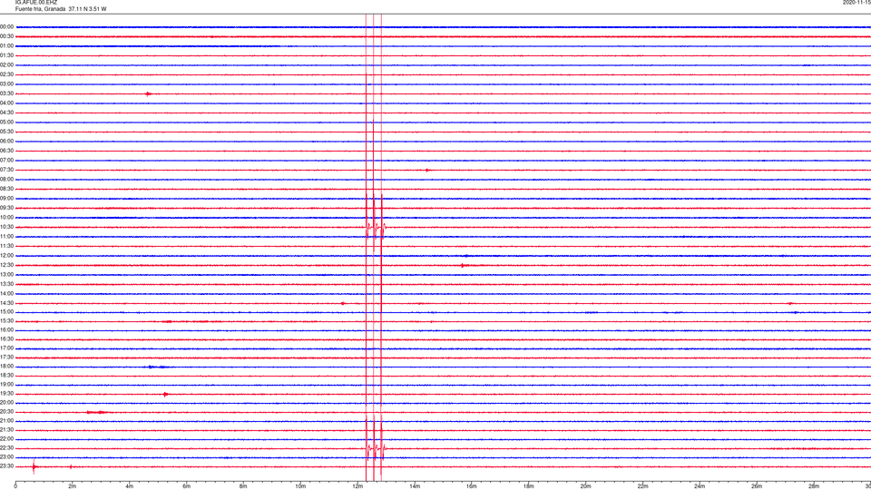Screen dimensions: 871x490
Task: Click the large spike on the 23:30 trace
Action: point(34,466)
